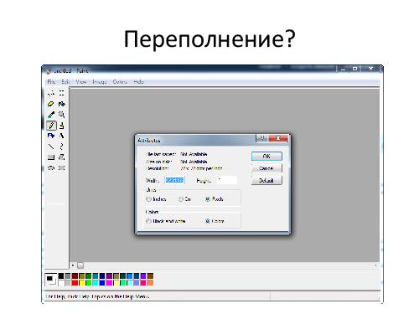The width and height of the screenshot is (419, 314).
Task: Choose the Colors radio option
Action: [x=208, y=221]
